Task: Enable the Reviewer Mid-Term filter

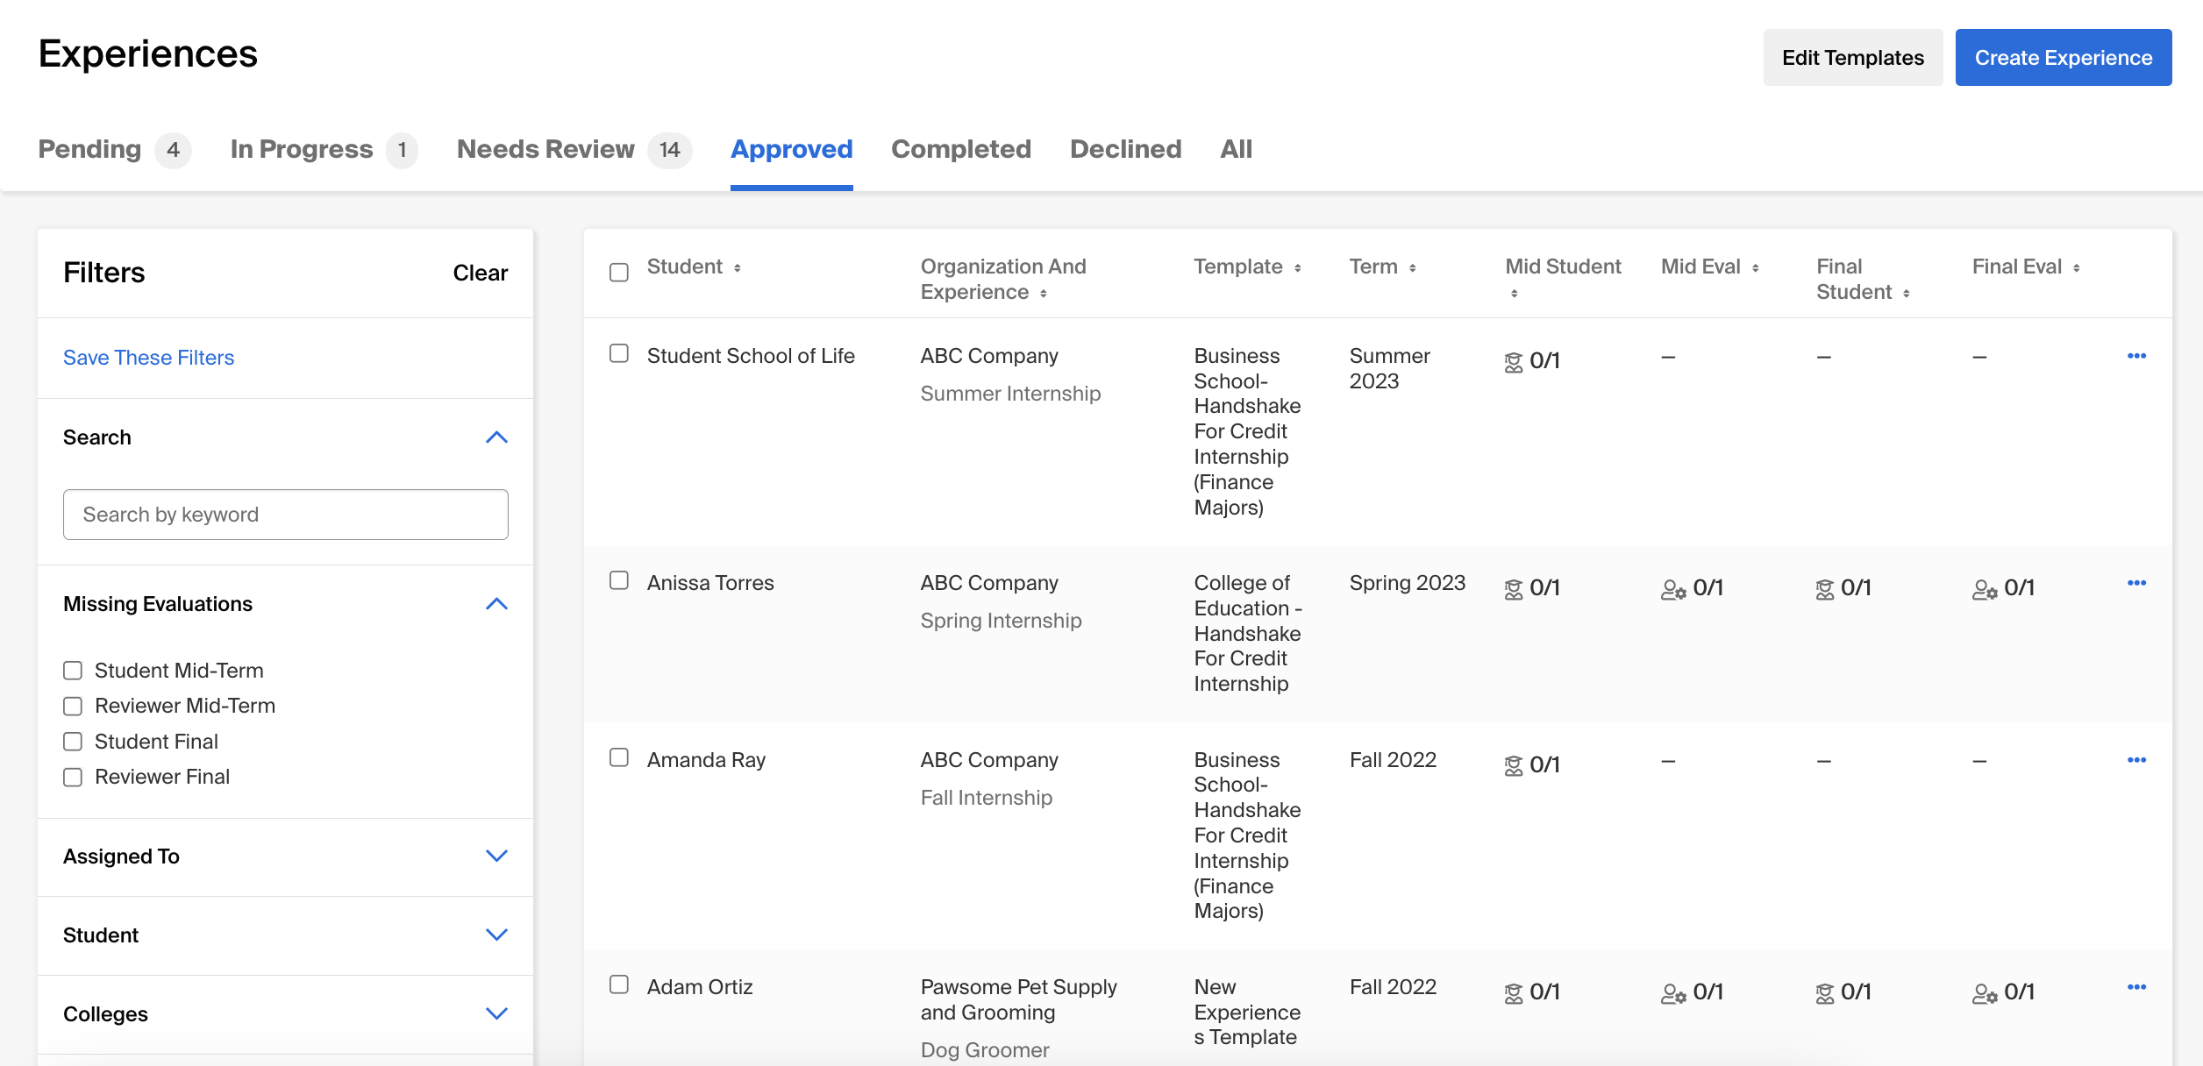Action: tap(73, 707)
